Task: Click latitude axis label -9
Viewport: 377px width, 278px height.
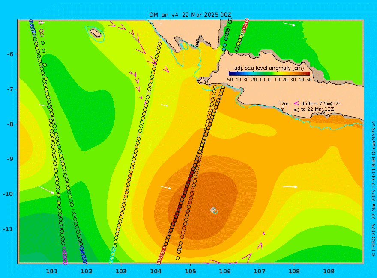Action: (10, 159)
